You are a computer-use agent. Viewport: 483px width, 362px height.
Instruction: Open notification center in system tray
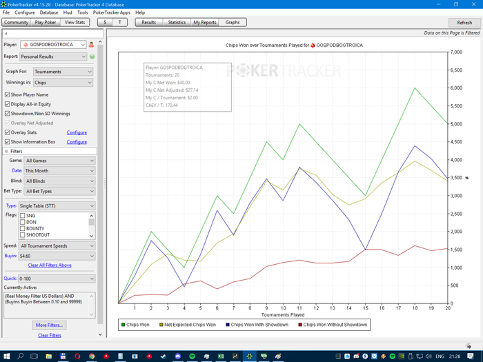470,356
